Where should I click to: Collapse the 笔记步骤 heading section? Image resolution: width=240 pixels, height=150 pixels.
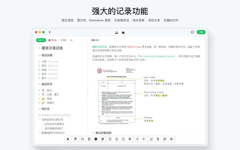40,55
